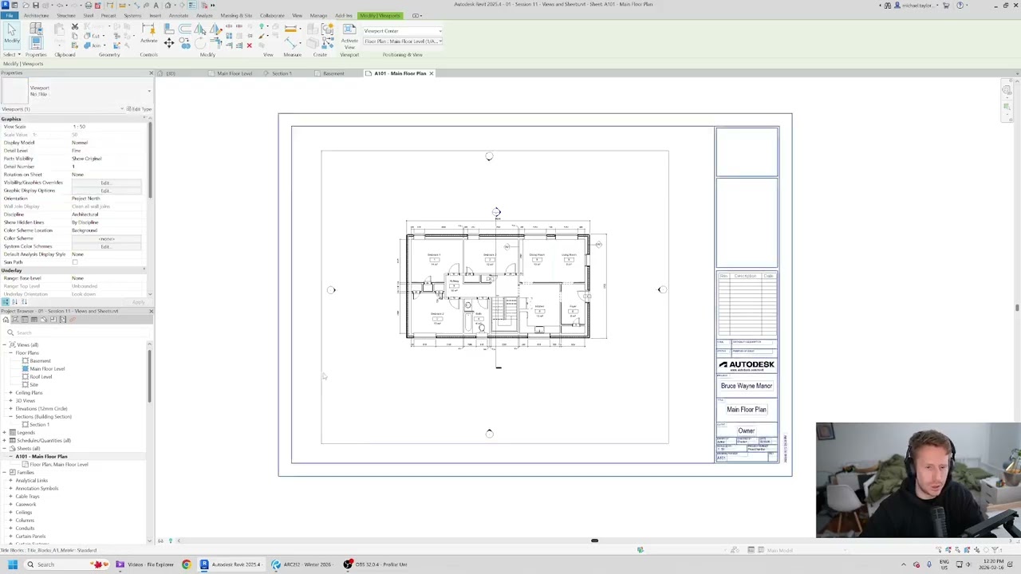Open Google Chrome from the taskbar
Image resolution: width=1021 pixels, height=574 pixels.
[x=186, y=564]
